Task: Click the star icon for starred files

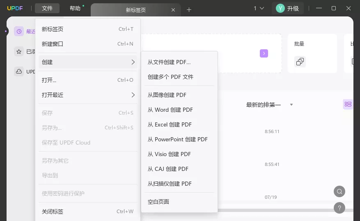Action: coord(19,51)
